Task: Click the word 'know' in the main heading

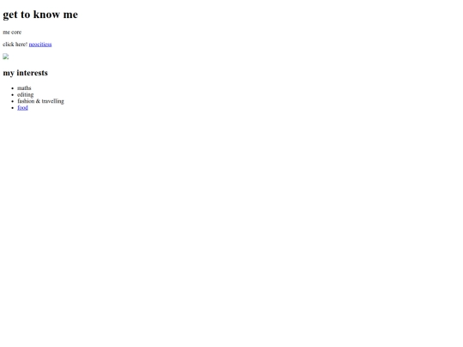Action: point(46,15)
